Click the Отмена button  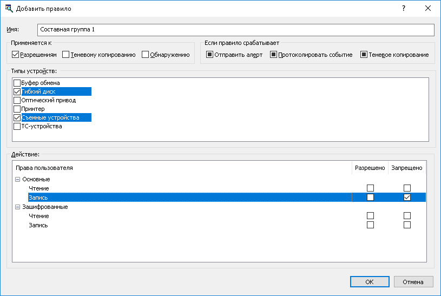[413, 281]
